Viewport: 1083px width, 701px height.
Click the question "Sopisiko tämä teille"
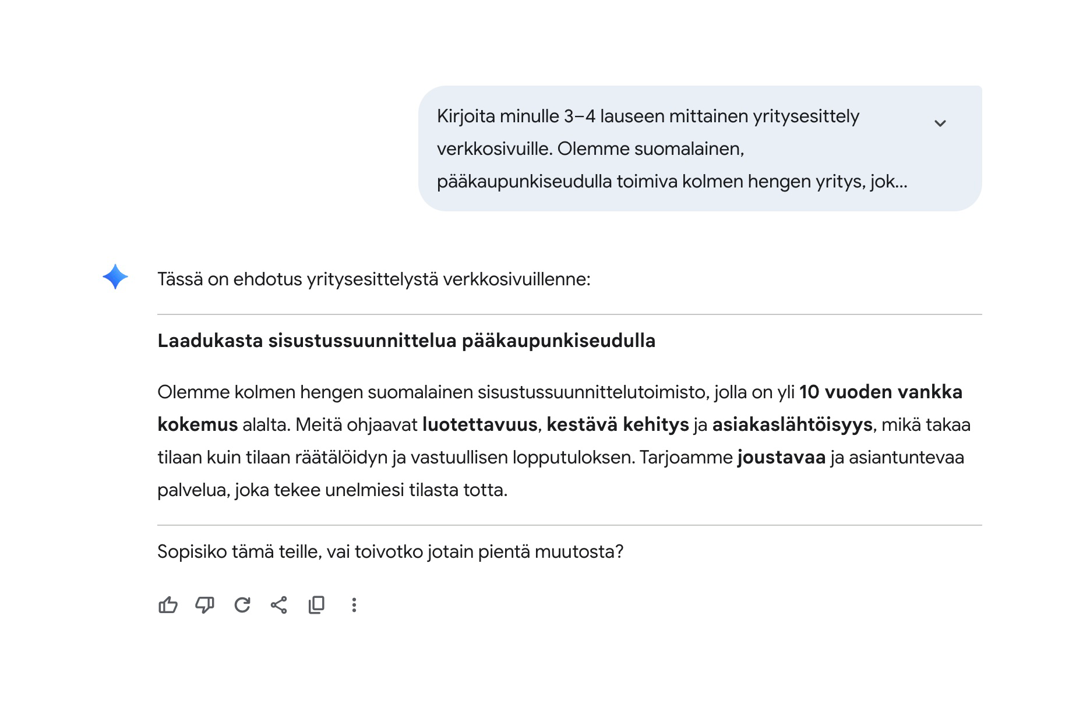click(390, 551)
